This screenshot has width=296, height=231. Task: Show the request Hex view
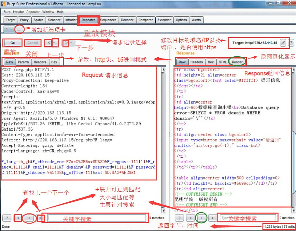(54, 62)
